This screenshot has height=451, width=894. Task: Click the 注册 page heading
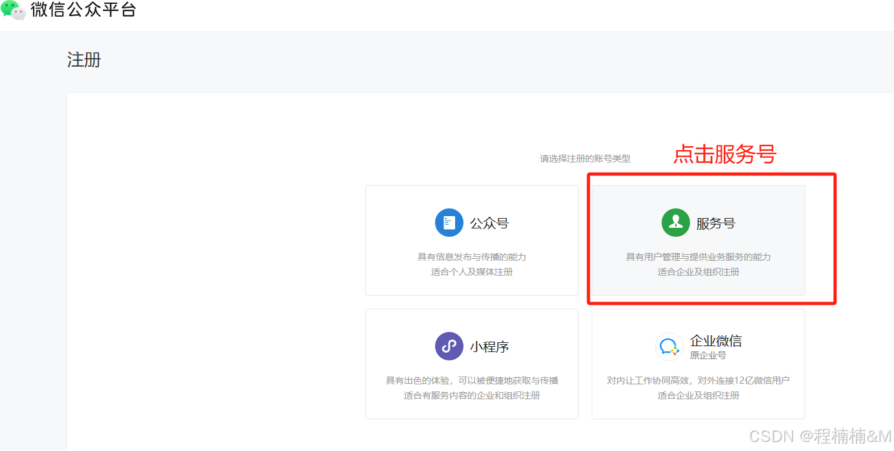click(84, 60)
